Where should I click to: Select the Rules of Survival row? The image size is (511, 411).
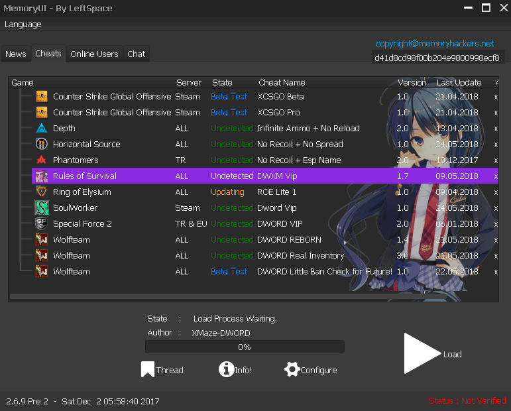point(265,176)
